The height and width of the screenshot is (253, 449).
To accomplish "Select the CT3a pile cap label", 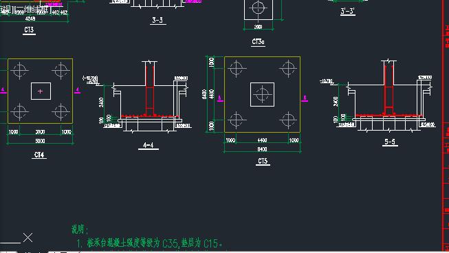I will click(258, 42).
